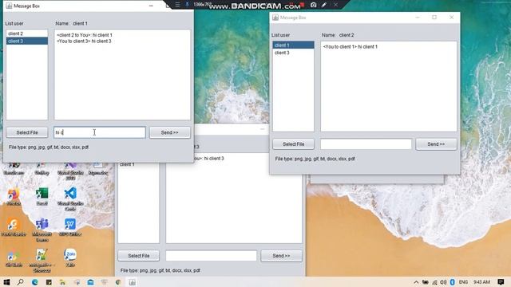Open Microsoft Teams desktop shortcut
This screenshot has height=287, width=511.
[42, 230]
